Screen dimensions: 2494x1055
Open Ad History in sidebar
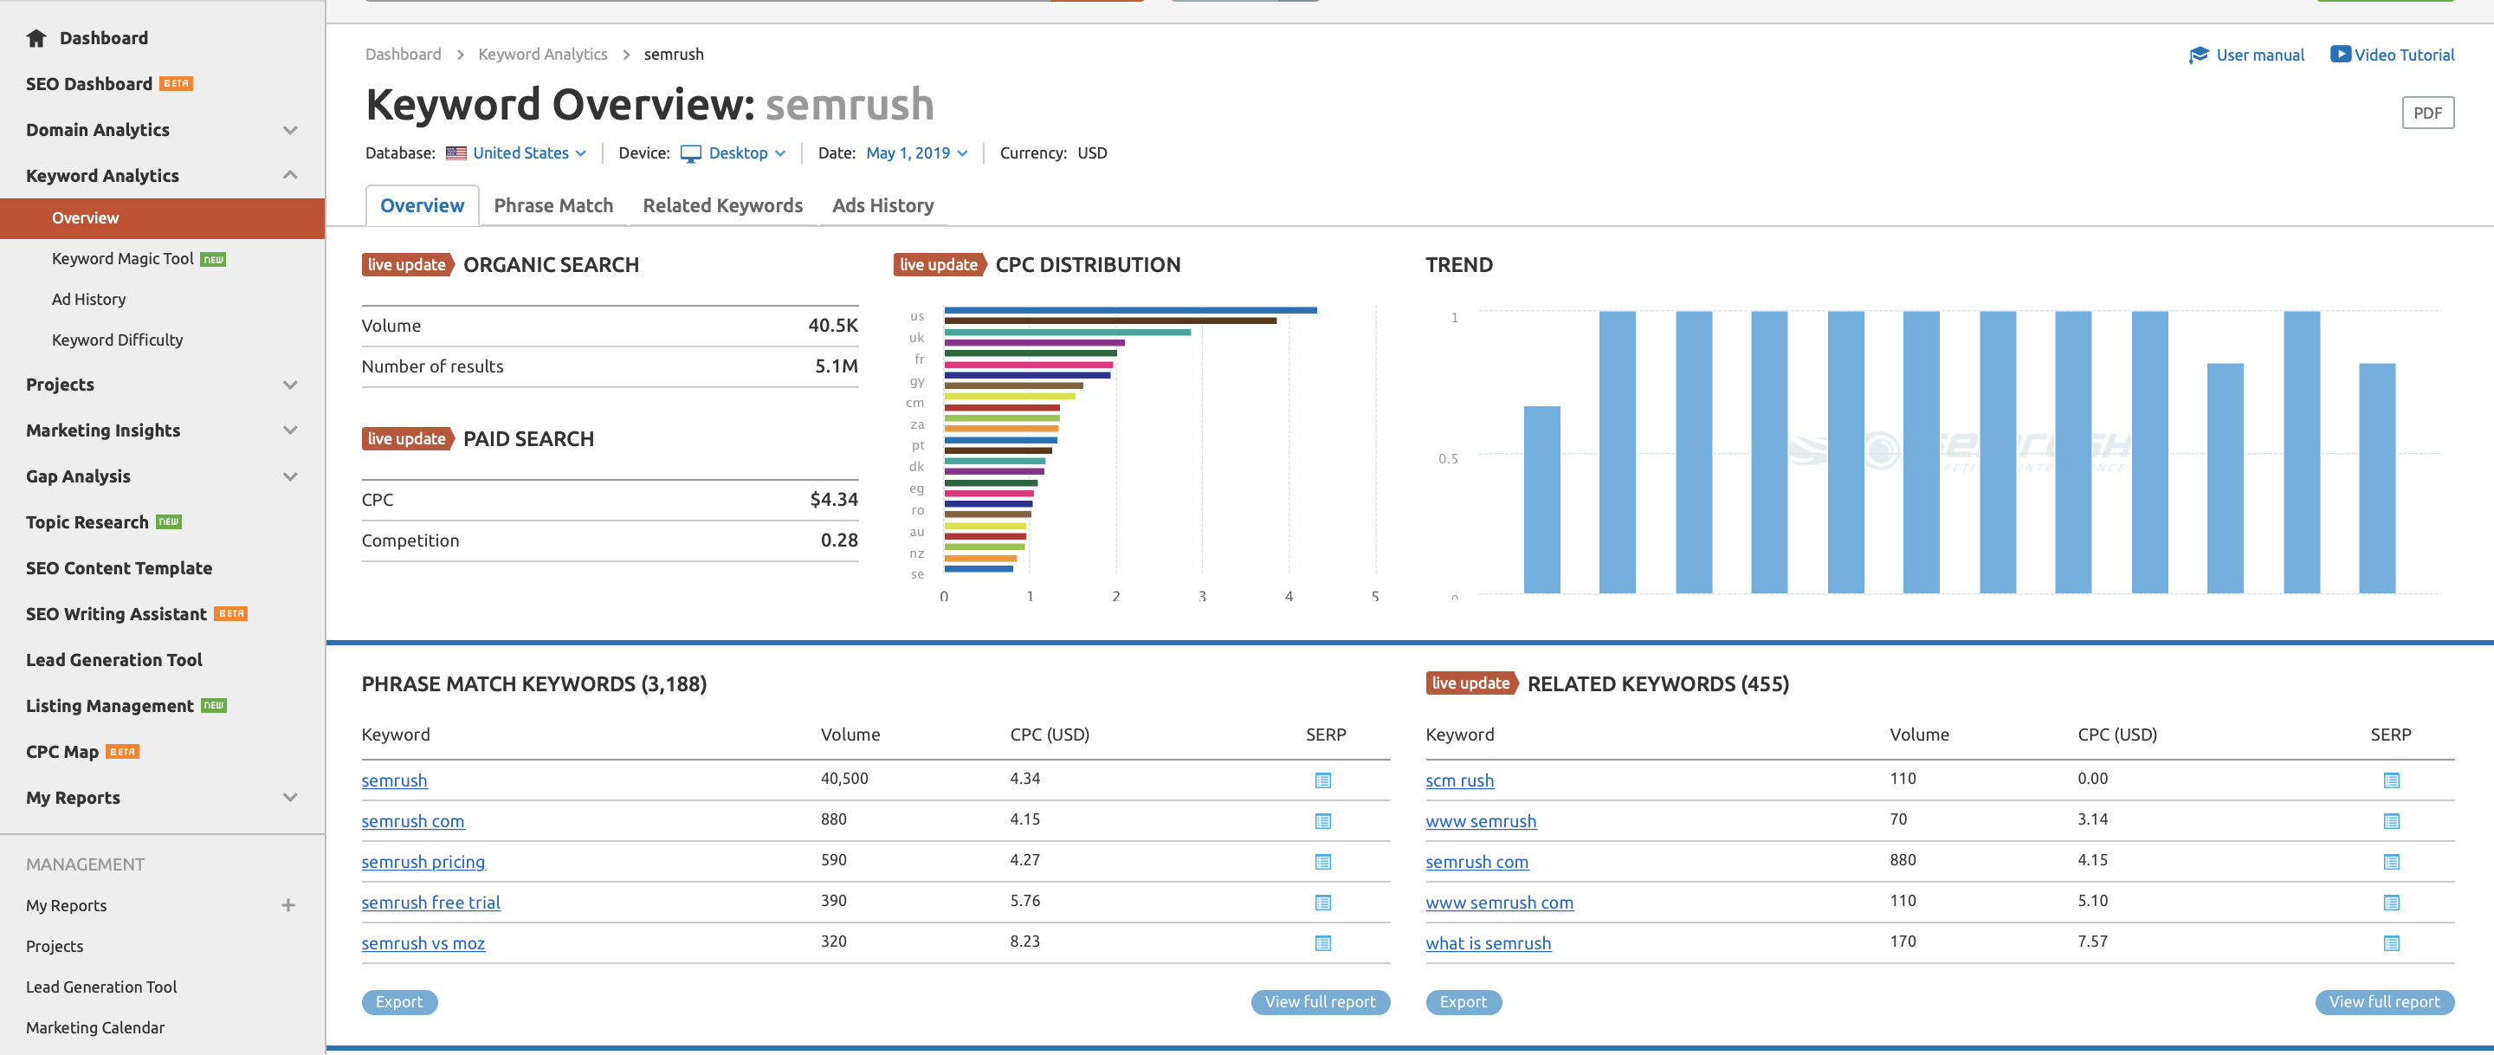tap(88, 300)
